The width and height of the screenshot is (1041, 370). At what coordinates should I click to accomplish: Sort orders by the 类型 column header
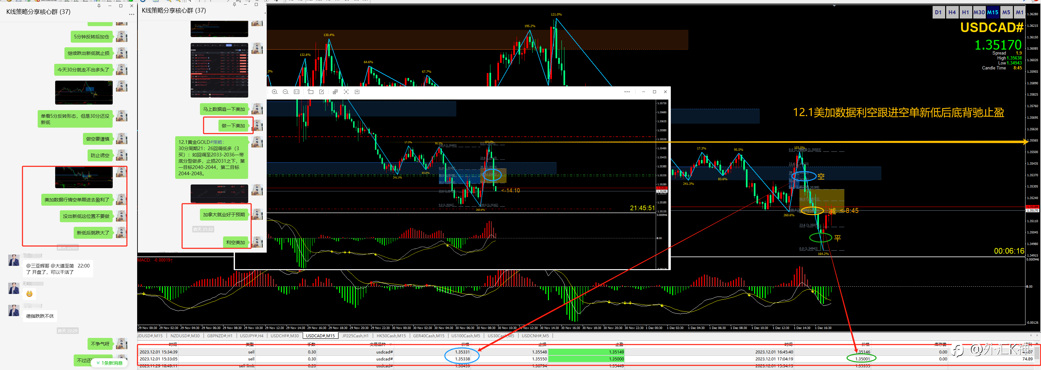point(250,345)
